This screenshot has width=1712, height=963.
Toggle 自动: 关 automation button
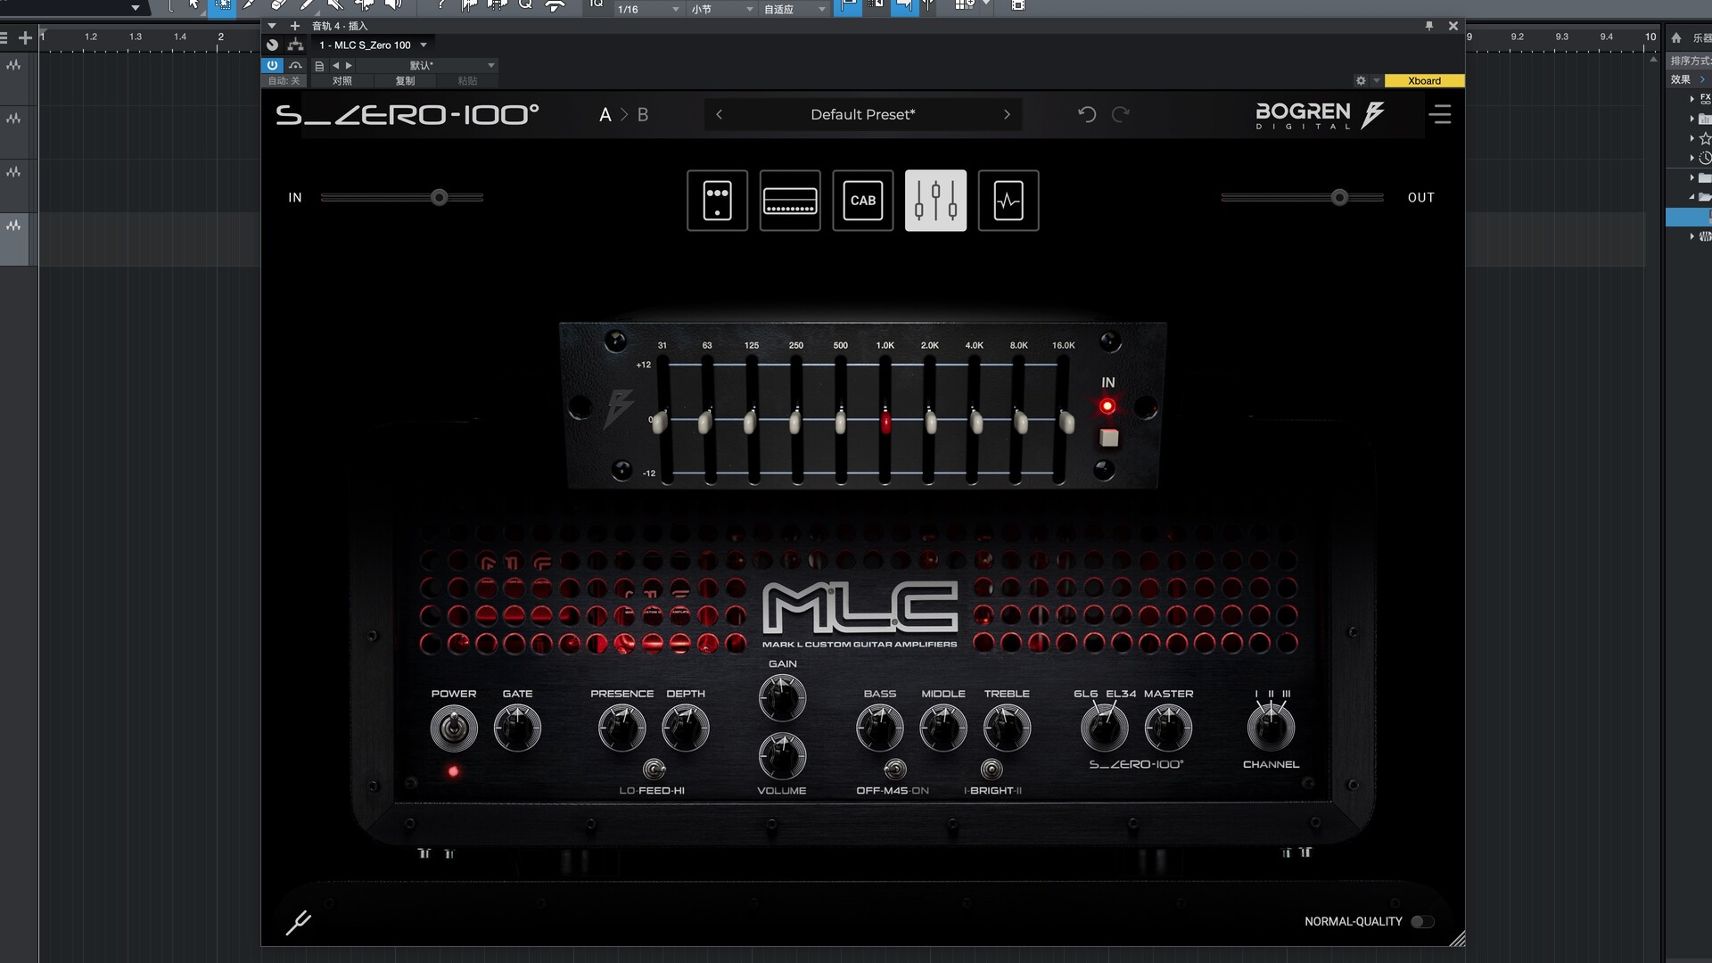pyautogui.click(x=284, y=80)
